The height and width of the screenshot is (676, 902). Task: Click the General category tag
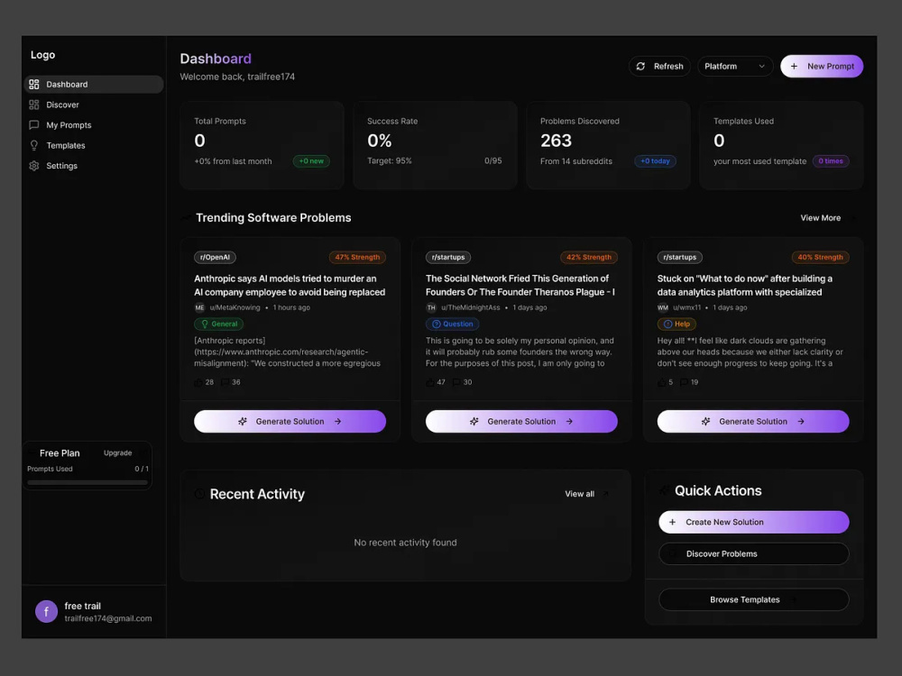pyautogui.click(x=218, y=324)
